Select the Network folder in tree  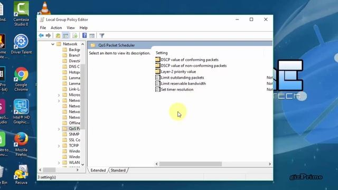coord(67,44)
